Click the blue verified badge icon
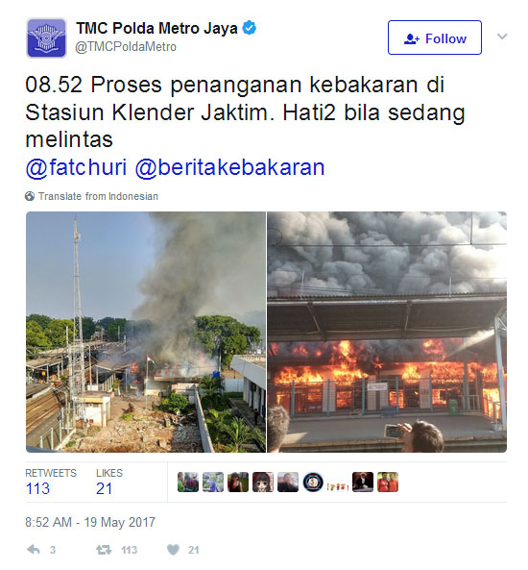Image resolution: width=528 pixels, height=570 pixels. 250,28
